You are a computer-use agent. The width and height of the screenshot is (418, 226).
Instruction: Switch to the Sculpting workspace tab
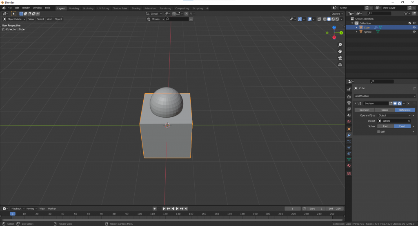[88, 8]
